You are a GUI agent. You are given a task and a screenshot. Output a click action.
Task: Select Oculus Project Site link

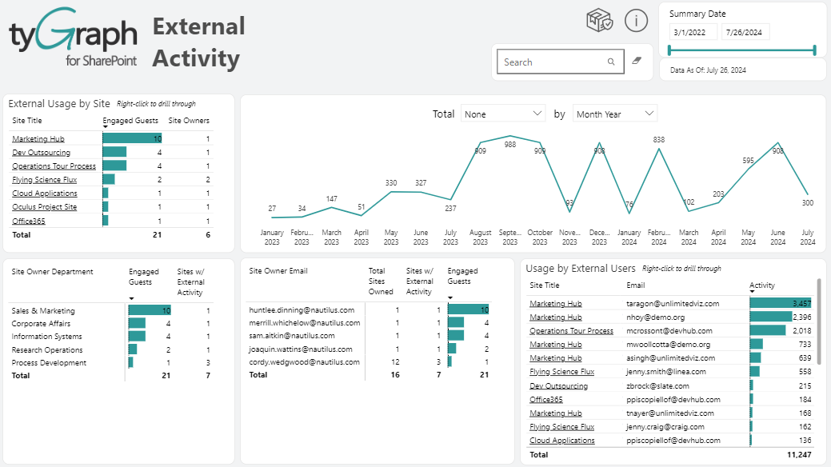(45, 207)
